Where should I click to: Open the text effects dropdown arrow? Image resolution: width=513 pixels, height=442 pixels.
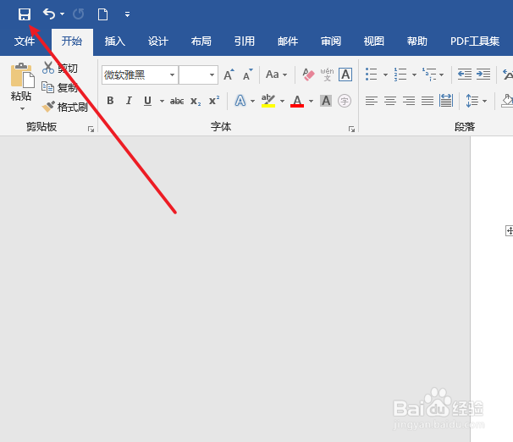(252, 101)
